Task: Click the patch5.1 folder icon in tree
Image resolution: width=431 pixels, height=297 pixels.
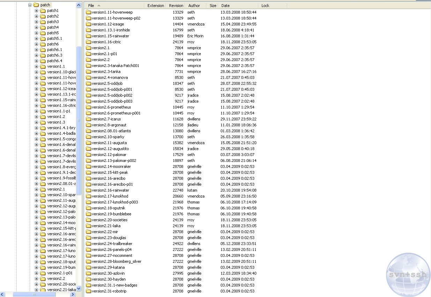Action: [x=43, y=38]
